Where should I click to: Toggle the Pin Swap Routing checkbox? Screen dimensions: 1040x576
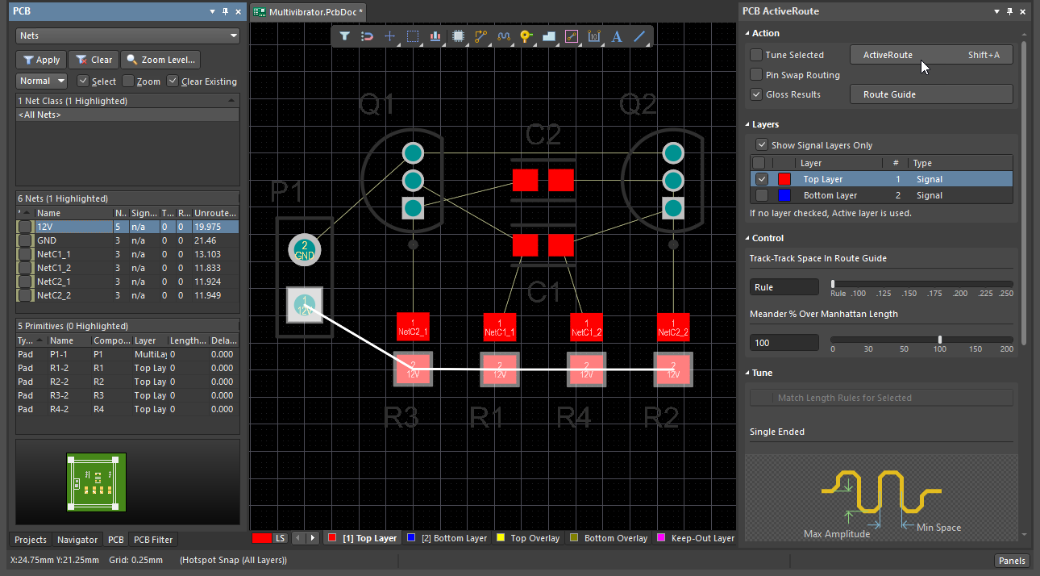click(756, 75)
